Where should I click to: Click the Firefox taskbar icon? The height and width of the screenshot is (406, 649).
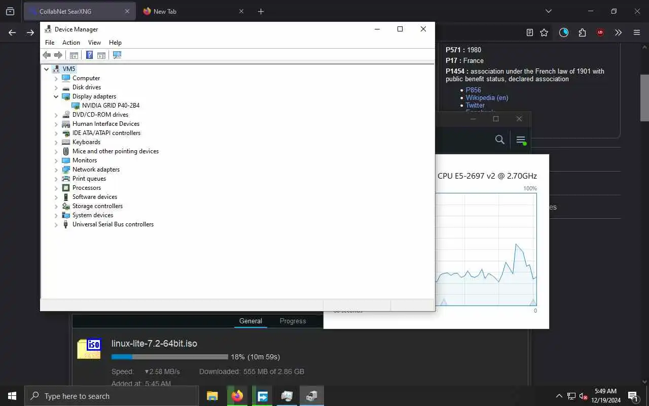click(x=237, y=396)
